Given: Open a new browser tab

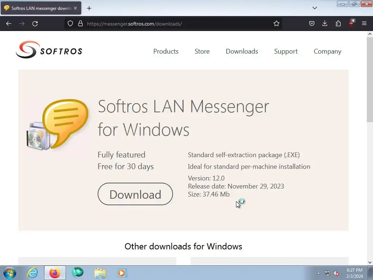Looking at the screenshot, I should pyautogui.click(x=89, y=8).
